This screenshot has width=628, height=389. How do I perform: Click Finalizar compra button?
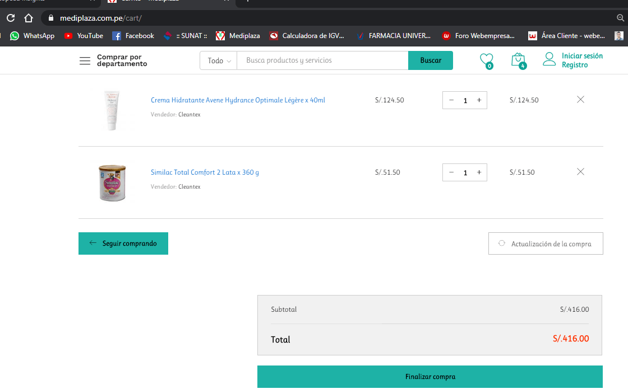(430, 377)
